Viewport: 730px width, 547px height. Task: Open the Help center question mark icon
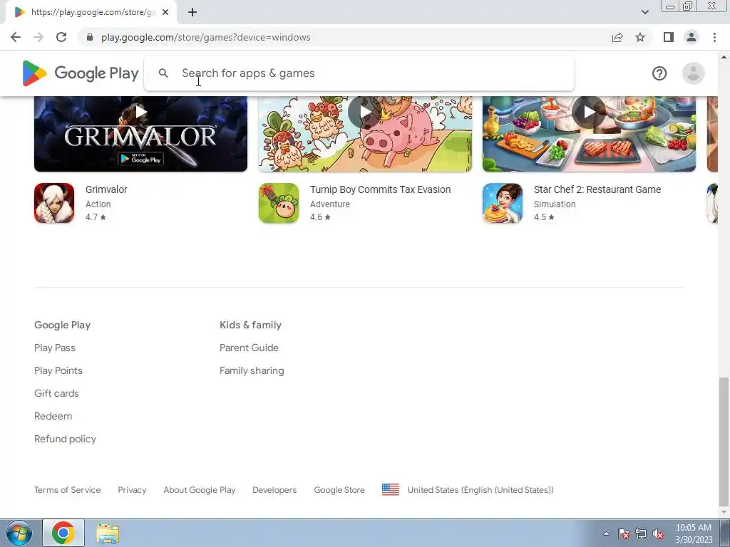coord(659,73)
